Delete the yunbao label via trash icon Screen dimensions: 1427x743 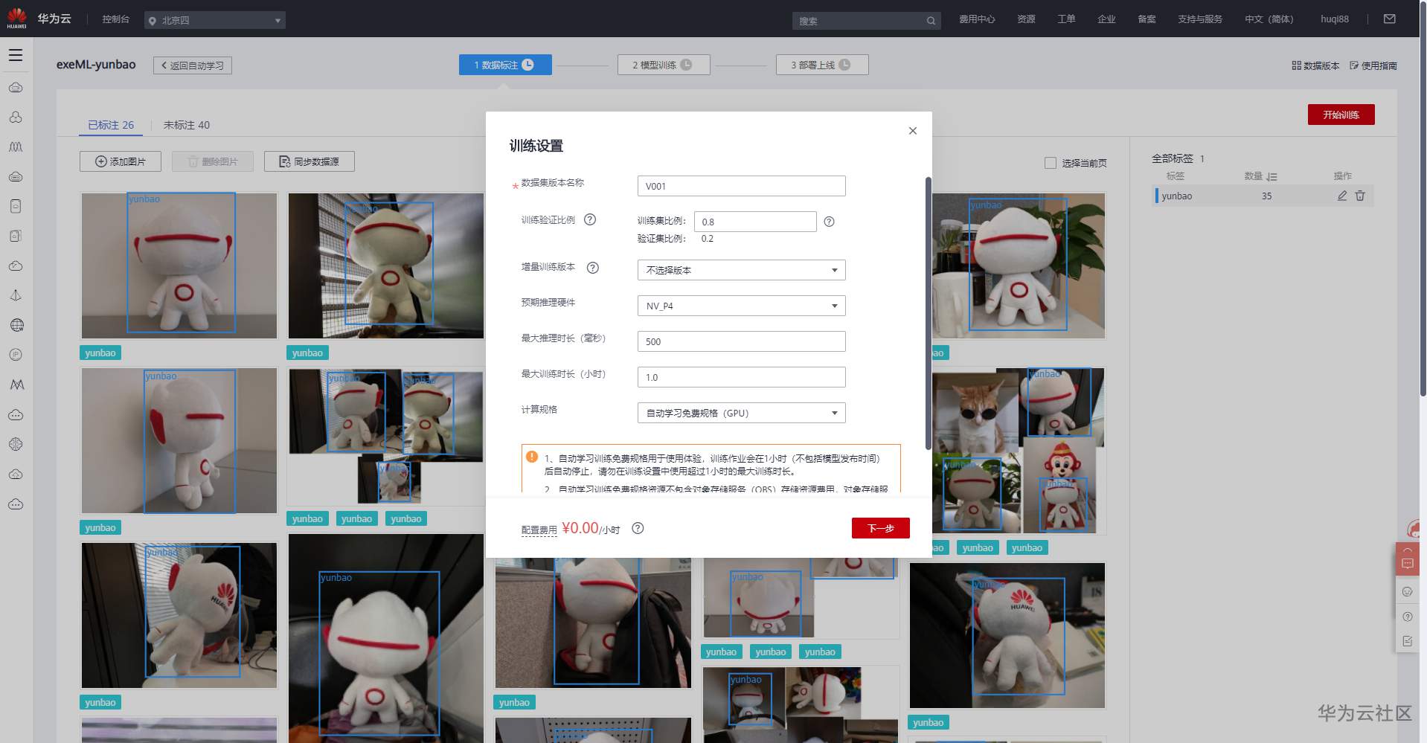coord(1360,196)
